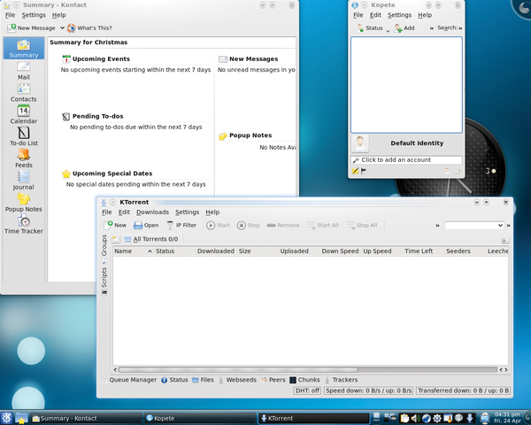Open the KDE application launcher in taskbar
This screenshot has height=425, width=531.
pyautogui.click(x=6, y=418)
